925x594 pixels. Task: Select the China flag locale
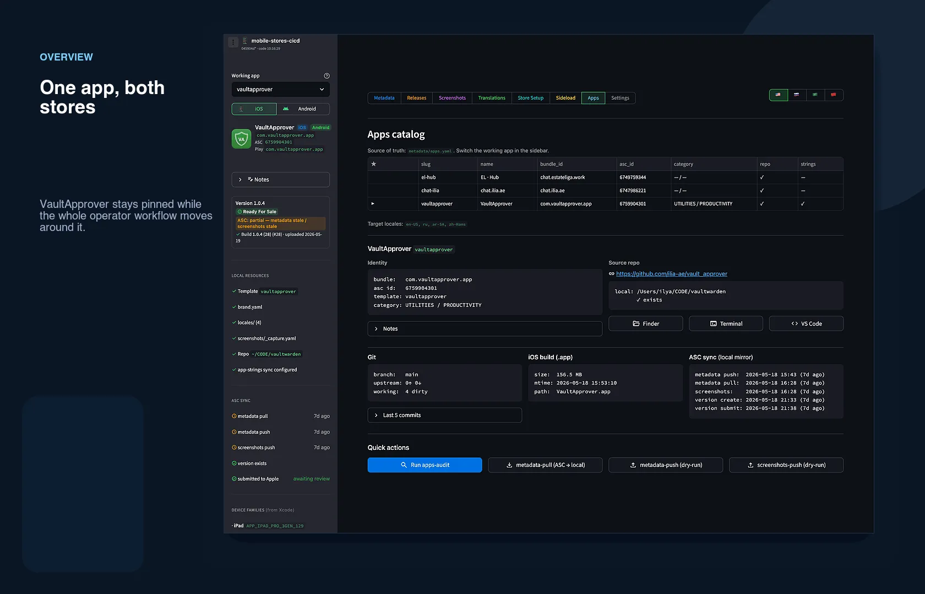834,95
